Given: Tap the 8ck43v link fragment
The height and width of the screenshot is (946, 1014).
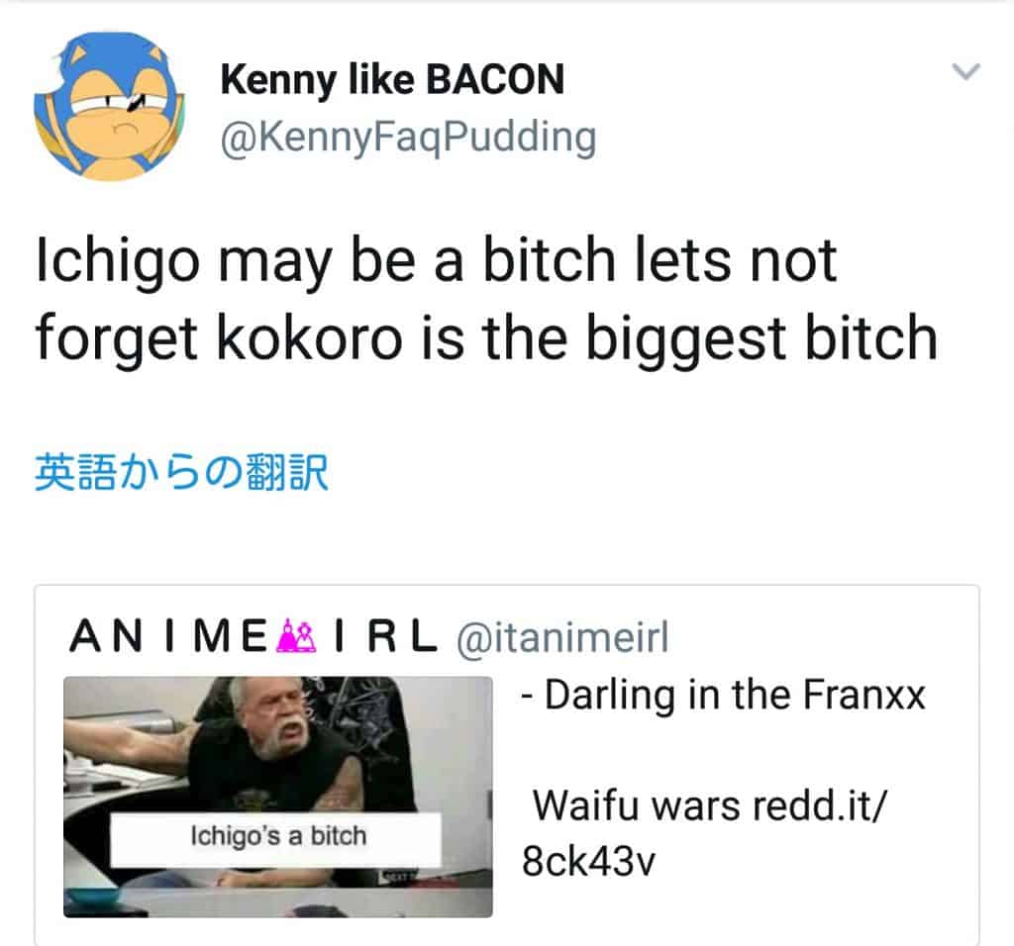Looking at the screenshot, I should [588, 861].
